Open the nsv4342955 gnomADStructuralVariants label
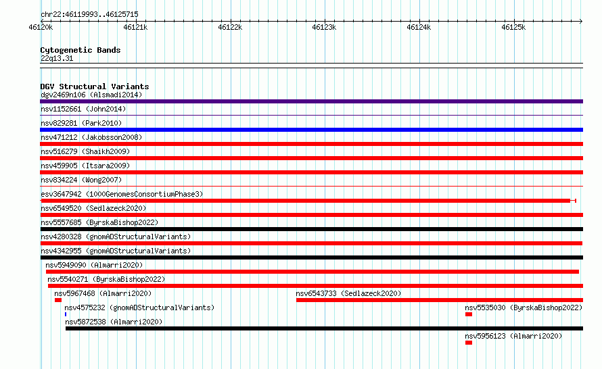 point(116,251)
